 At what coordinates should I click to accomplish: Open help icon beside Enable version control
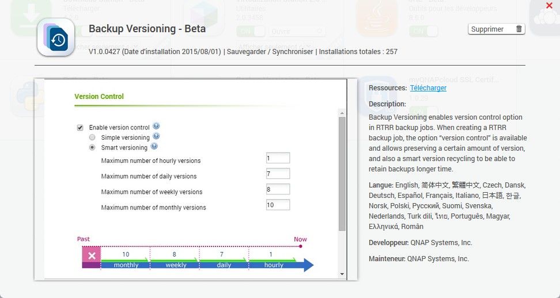point(156,127)
